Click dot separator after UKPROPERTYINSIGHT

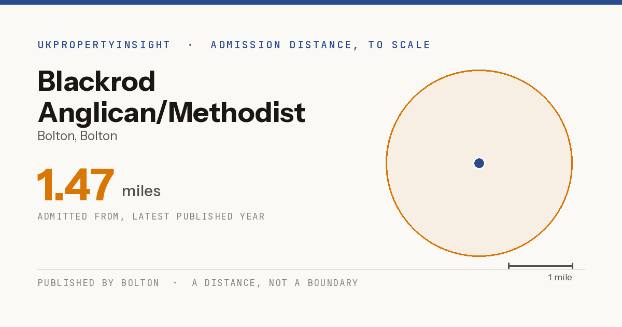click(190, 45)
